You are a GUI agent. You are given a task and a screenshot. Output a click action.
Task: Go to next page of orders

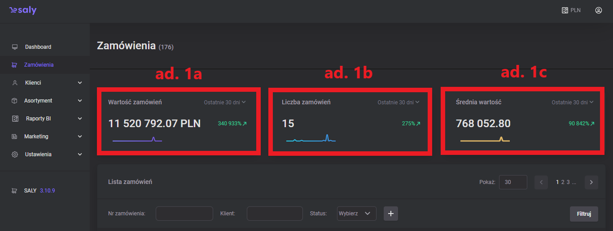591,182
